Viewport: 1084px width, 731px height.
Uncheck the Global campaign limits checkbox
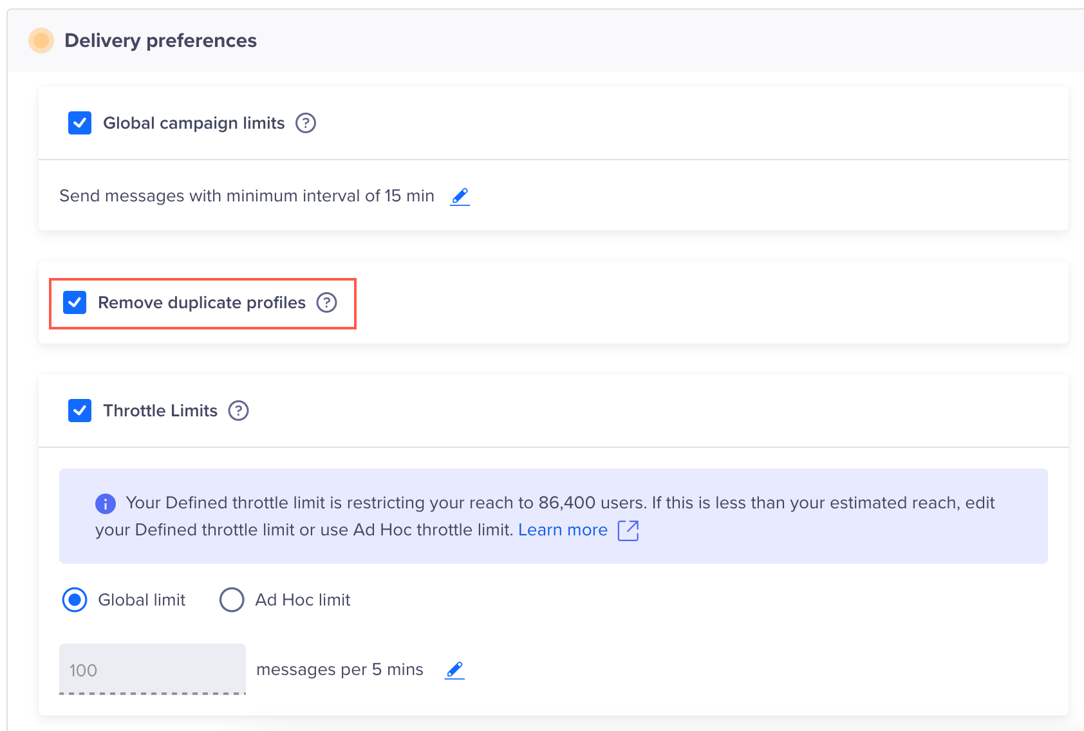pos(80,123)
